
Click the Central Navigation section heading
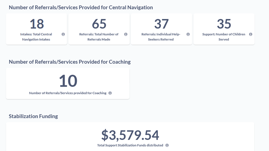(x=81, y=7)
